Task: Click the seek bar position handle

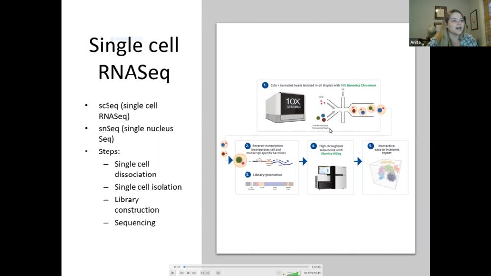Action: click(184, 267)
